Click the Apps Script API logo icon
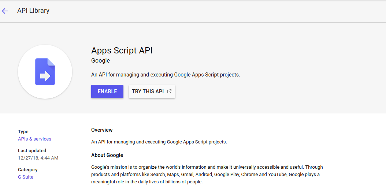The width and height of the screenshot is (386, 187). coord(45,72)
